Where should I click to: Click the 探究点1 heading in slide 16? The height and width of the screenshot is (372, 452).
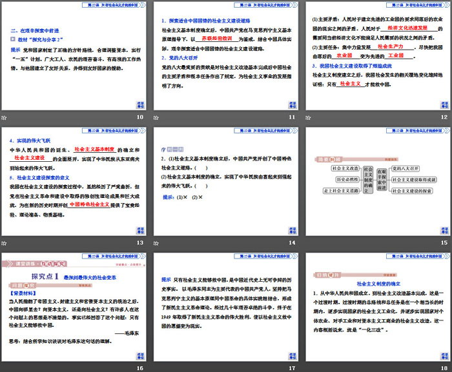(x=45, y=277)
